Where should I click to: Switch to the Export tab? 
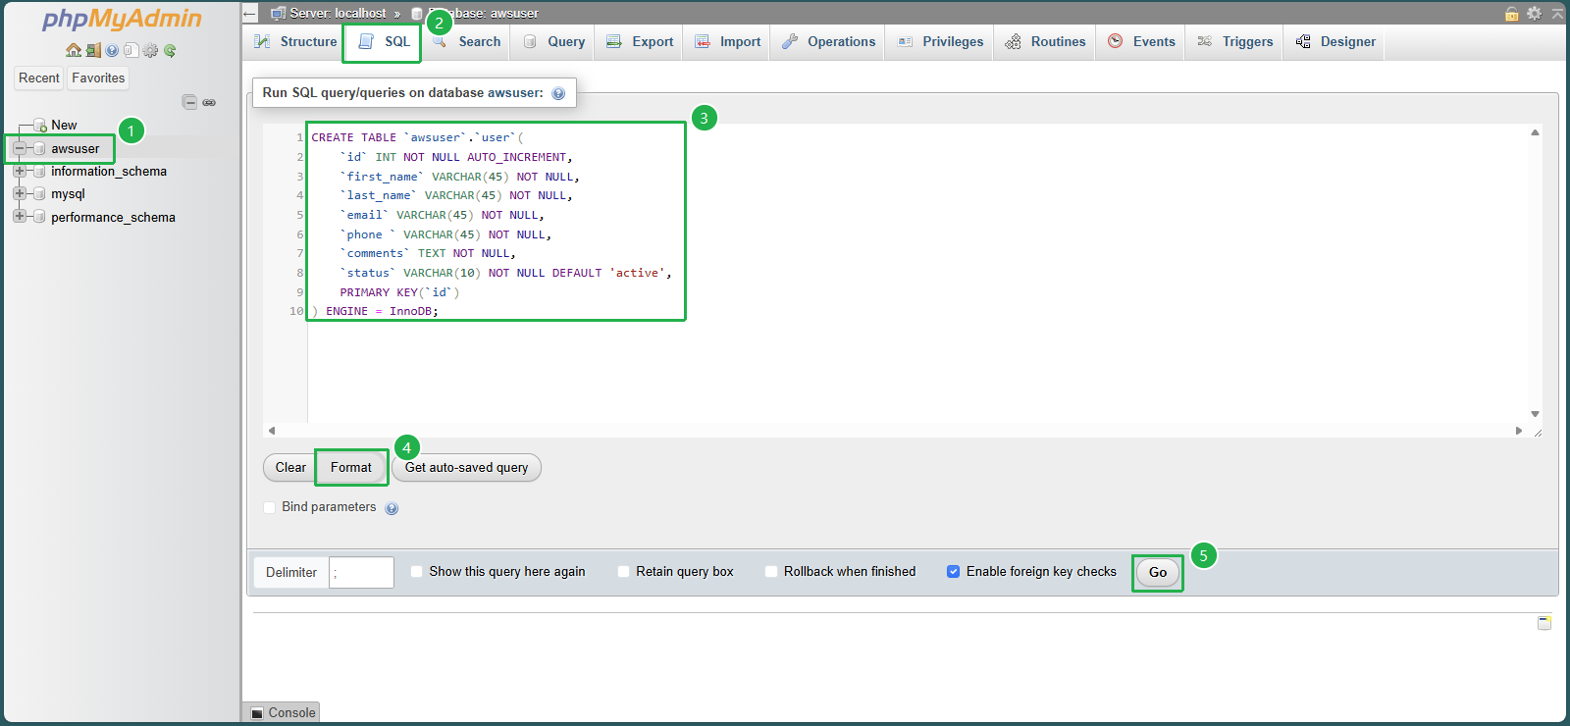[x=640, y=42]
